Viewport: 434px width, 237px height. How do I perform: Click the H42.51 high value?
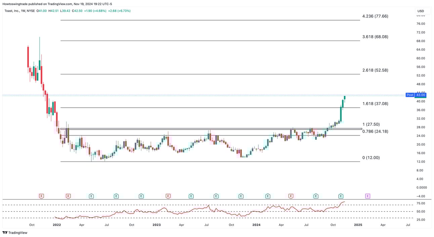[x=54, y=11]
